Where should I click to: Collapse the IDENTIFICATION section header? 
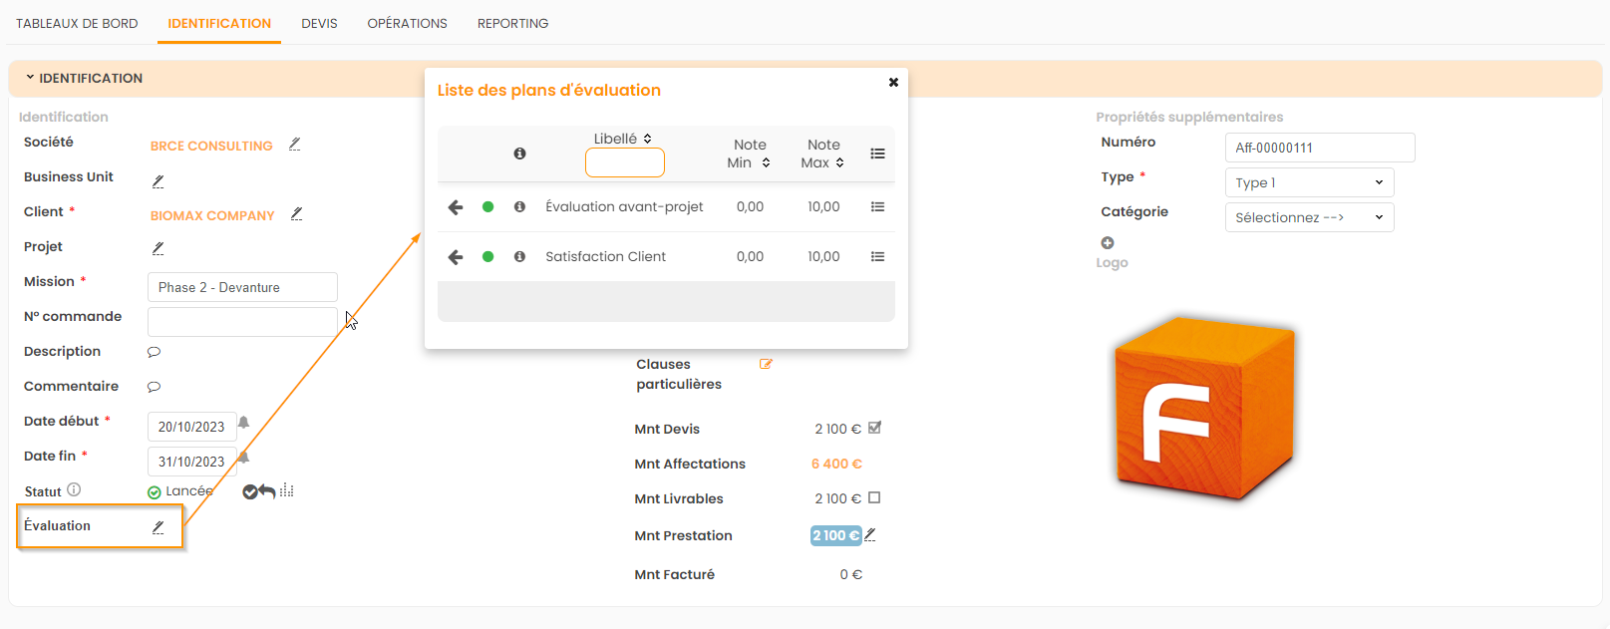click(85, 79)
